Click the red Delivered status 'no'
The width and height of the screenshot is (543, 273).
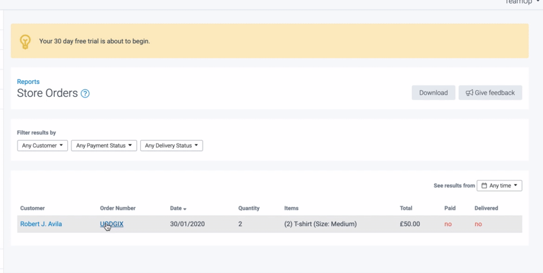[478, 224]
